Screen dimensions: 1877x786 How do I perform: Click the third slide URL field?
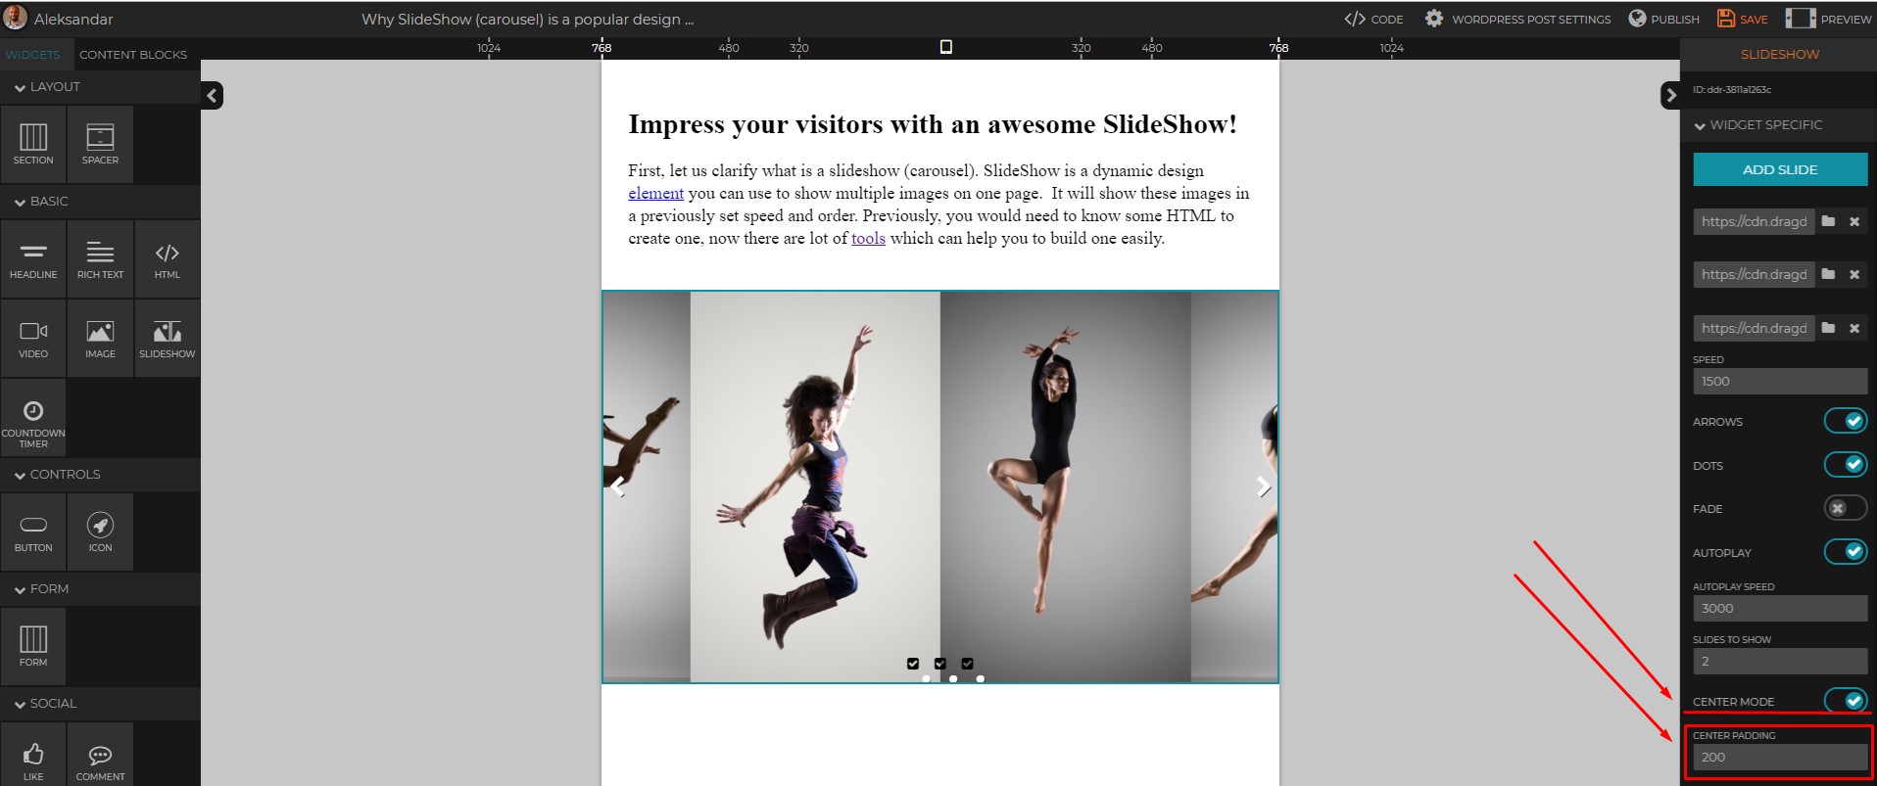pyautogui.click(x=1754, y=328)
